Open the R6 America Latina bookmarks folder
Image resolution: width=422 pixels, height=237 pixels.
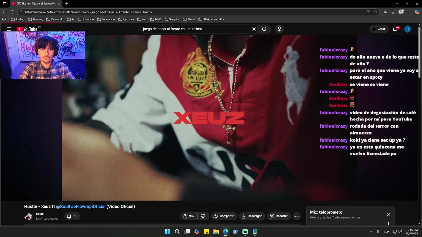pyautogui.click(x=211, y=19)
